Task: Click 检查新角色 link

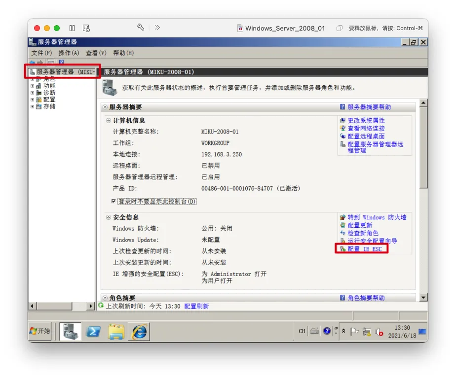Action: (x=363, y=233)
